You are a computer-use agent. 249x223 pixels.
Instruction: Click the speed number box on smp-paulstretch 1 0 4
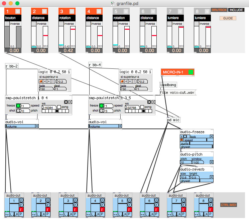coord(25,105)
